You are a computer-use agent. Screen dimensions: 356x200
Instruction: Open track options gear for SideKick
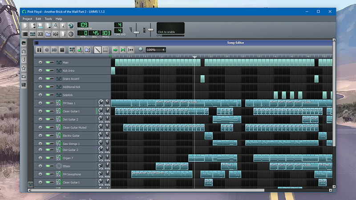click(40, 95)
